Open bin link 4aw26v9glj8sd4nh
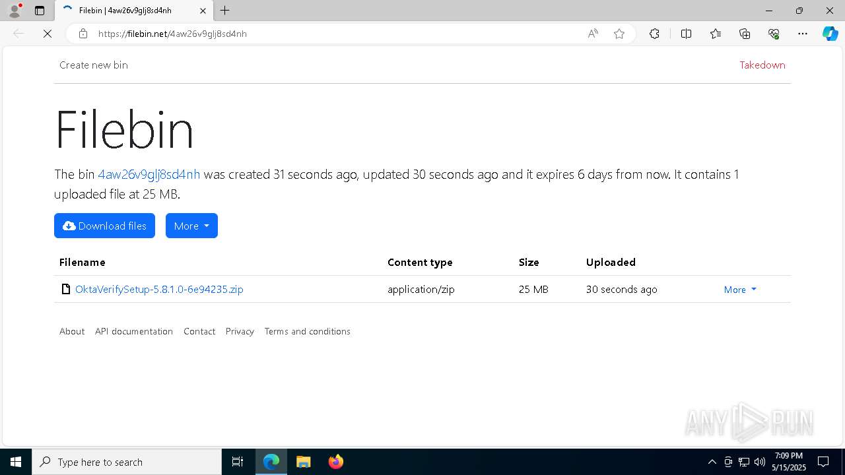This screenshot has width=845, height=475. point(149,174)
